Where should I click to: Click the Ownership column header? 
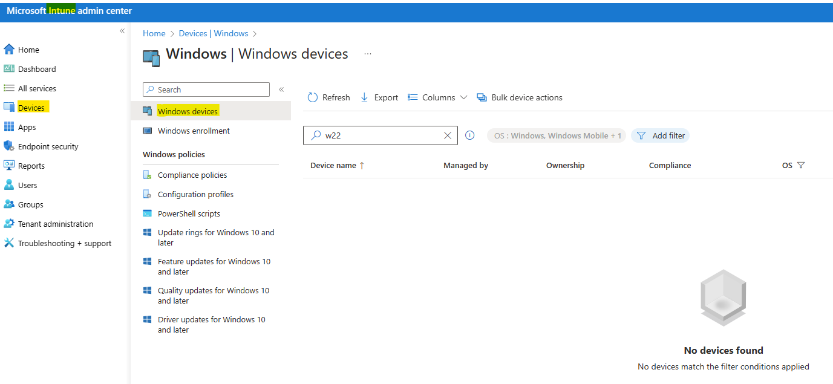pyautogui.click(x=565, y=165)
